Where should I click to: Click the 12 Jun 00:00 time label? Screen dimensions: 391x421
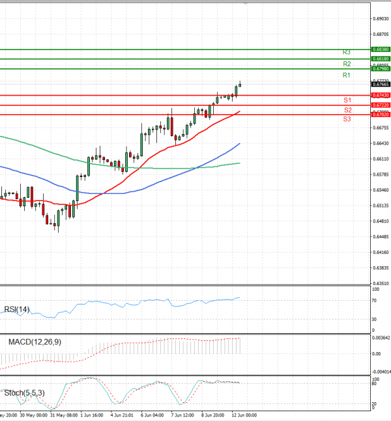244,415
